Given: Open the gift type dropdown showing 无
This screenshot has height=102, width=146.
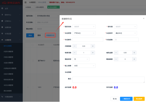Looking at the screenshot, I should (x=81, y=59).
